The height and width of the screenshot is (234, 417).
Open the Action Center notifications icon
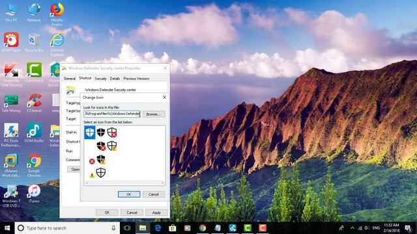click(409, 228)
